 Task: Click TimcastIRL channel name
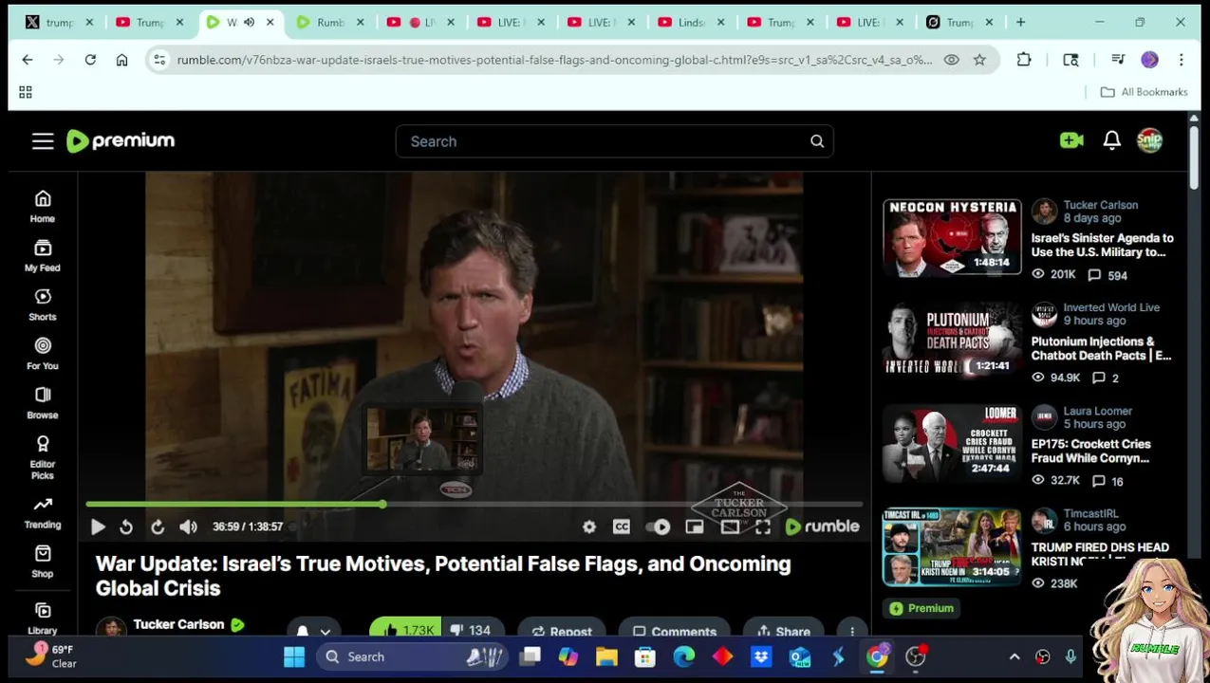tap(1090, 513)
